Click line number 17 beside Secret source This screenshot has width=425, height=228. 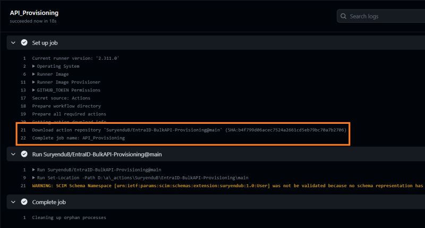(23, 98)
